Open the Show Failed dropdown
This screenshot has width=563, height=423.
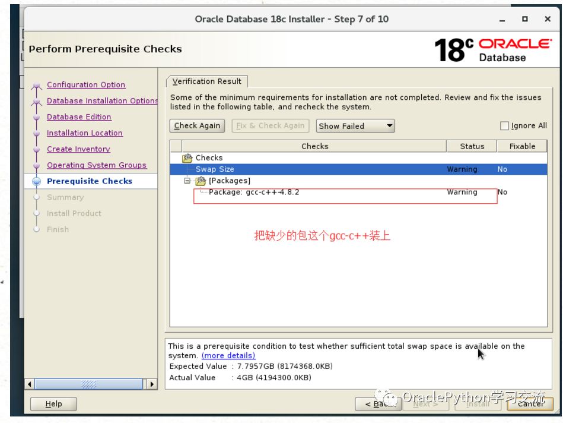(355, 126)
